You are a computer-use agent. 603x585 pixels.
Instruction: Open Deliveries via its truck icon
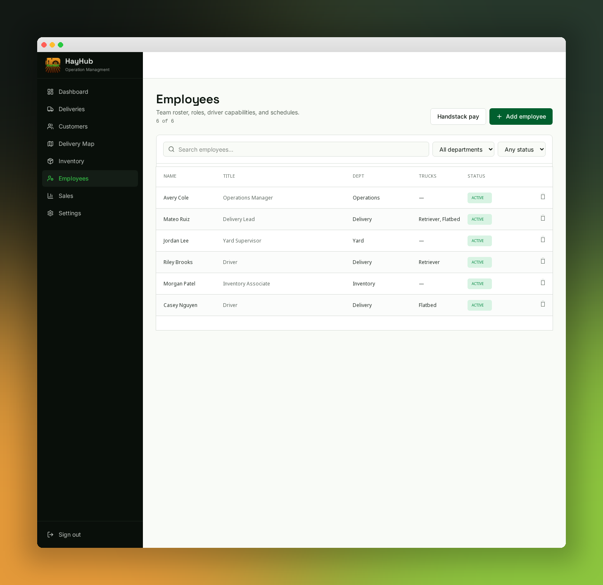click(50, 109)
